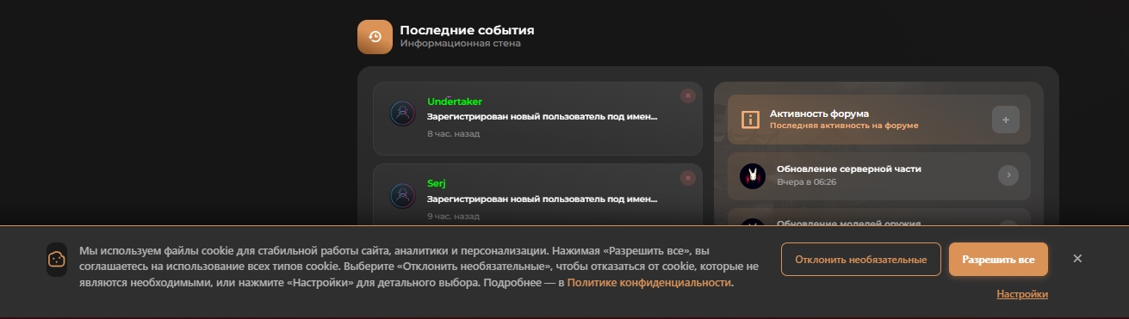Open arrow for Обновление серверной части

coord(1008,175)
